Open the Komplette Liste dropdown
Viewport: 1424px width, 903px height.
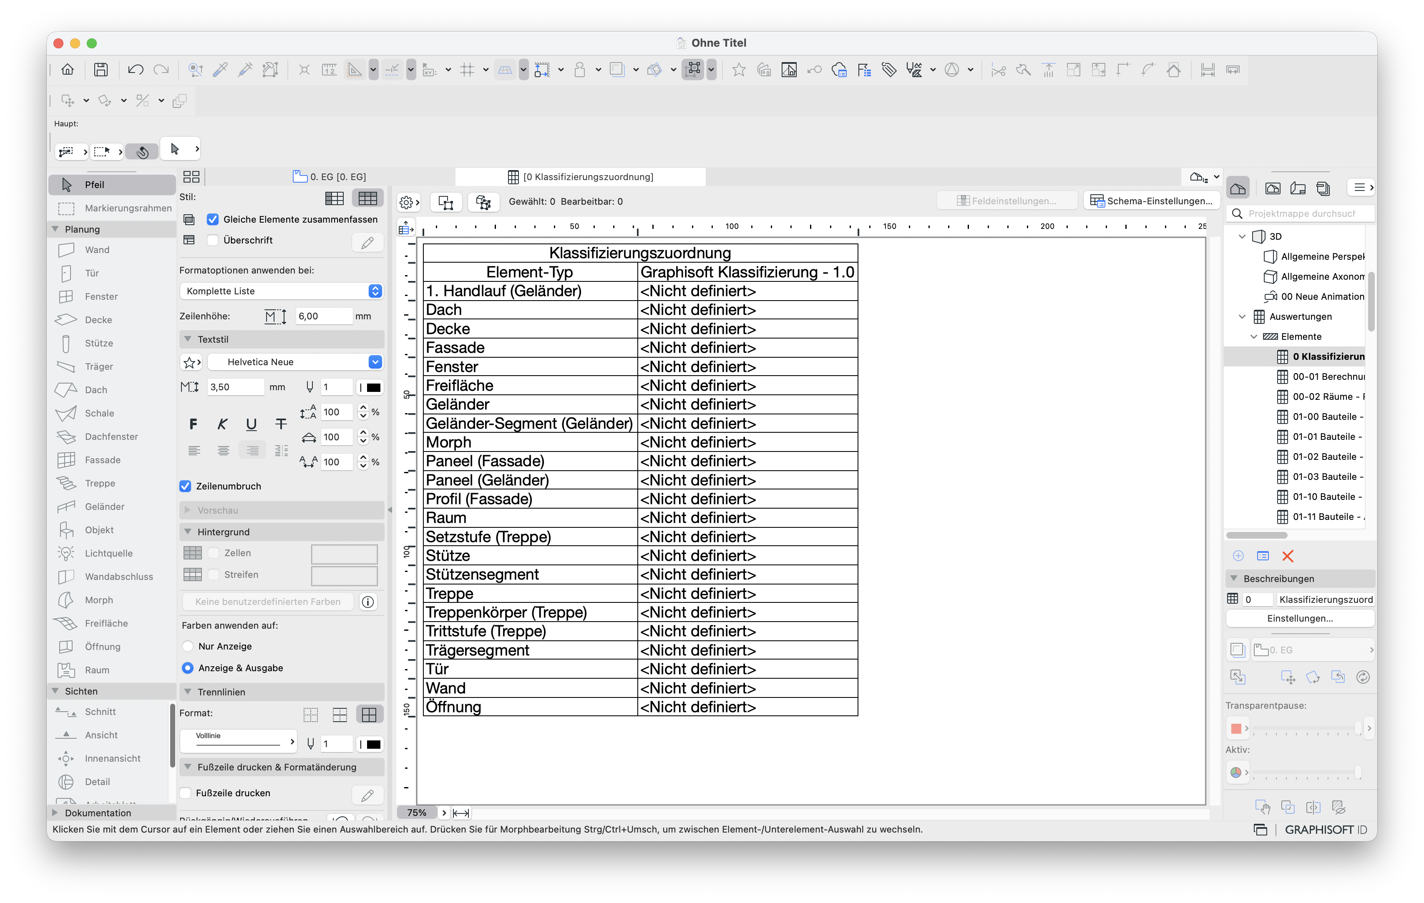coord(282,291)
